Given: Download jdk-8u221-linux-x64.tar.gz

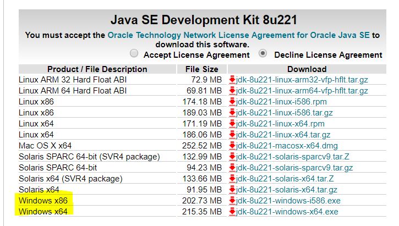Looking at the screenshot, I should click(283, 135).
